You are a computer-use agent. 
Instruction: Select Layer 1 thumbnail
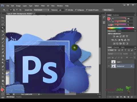(x=113, y=62)
